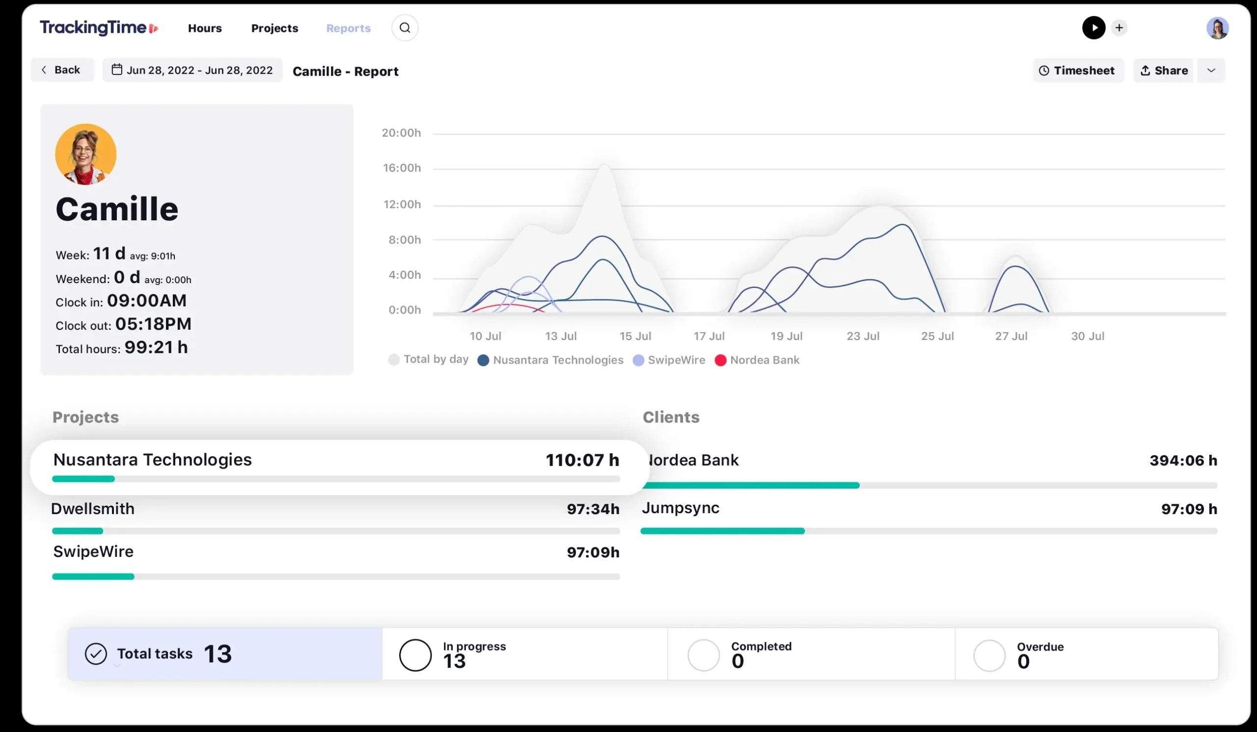The width and height of the screenshot is (1257, 732).
Task: Click the Total tasks checkmark icon
Action: 96,654
